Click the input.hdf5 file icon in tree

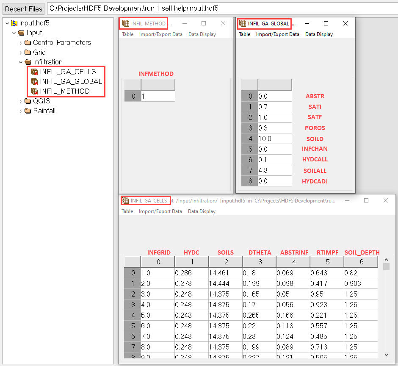(x=14, y=23)
